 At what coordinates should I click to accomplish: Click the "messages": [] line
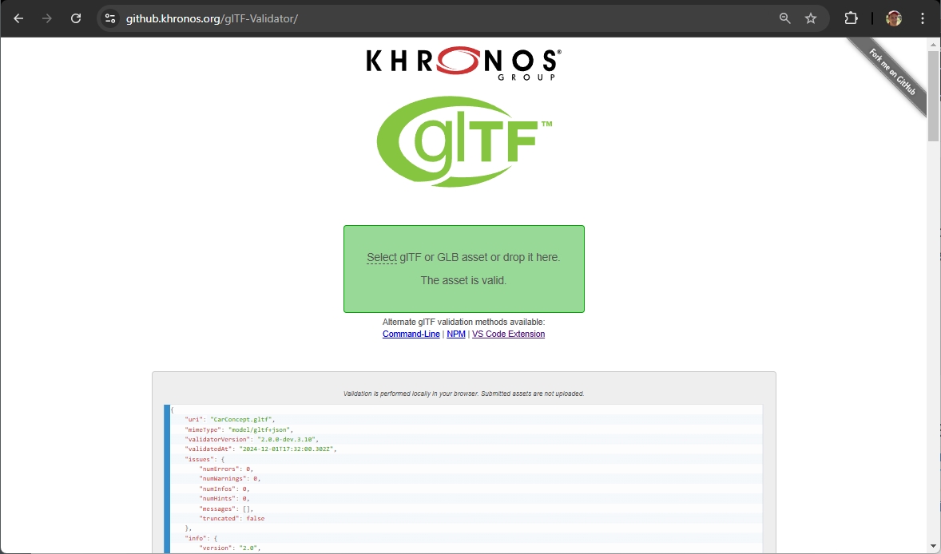tap(226, 508)
